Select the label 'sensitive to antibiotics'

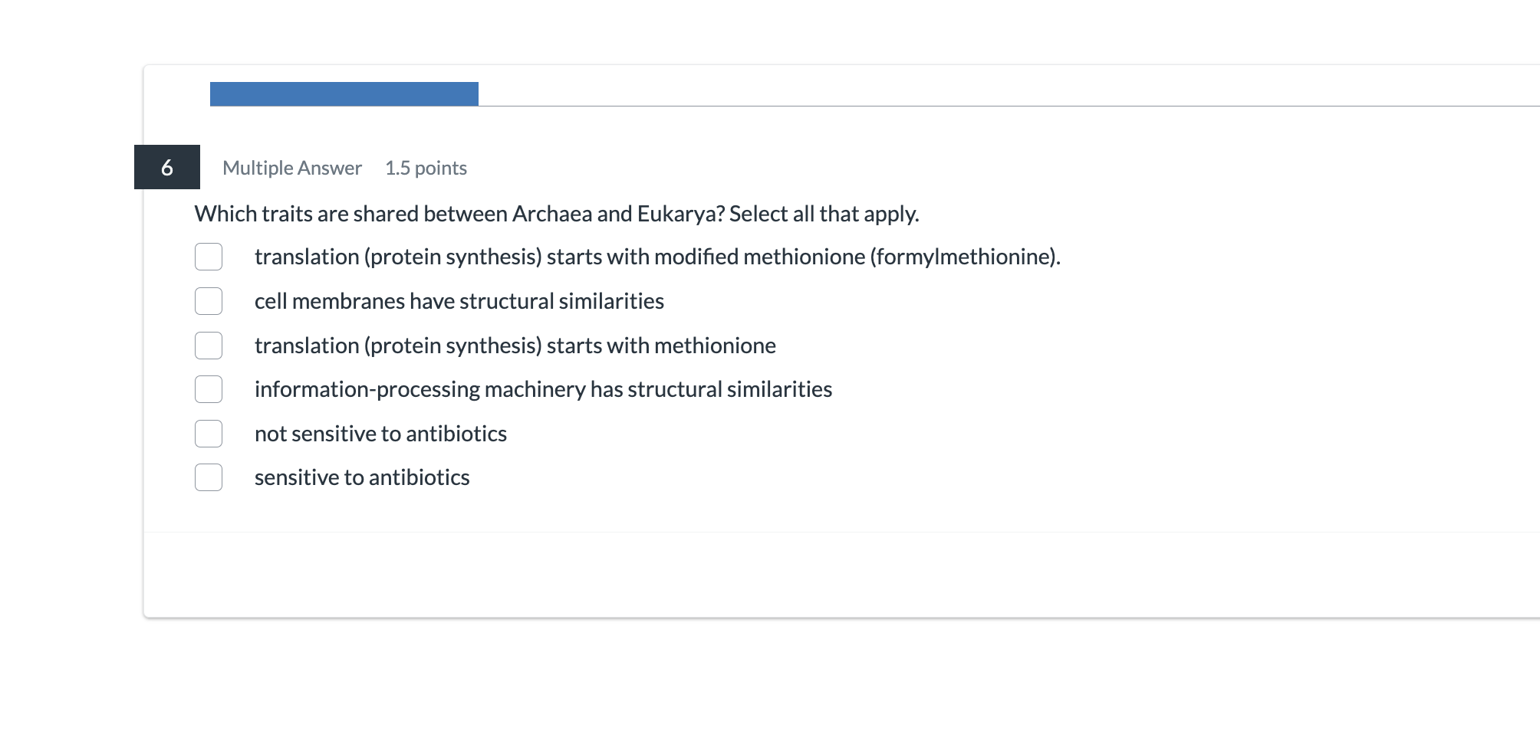[x=362, y=477]
